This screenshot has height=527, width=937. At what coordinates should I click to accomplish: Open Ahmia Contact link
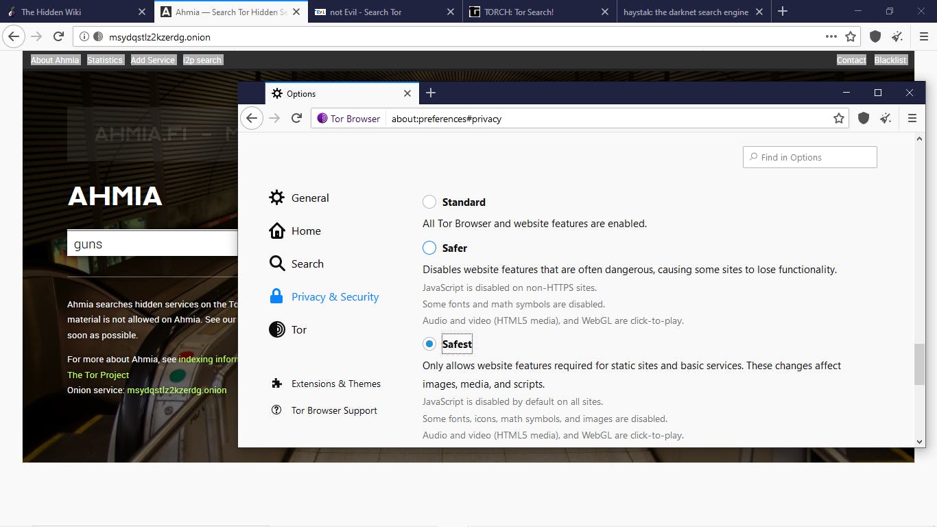851,60
